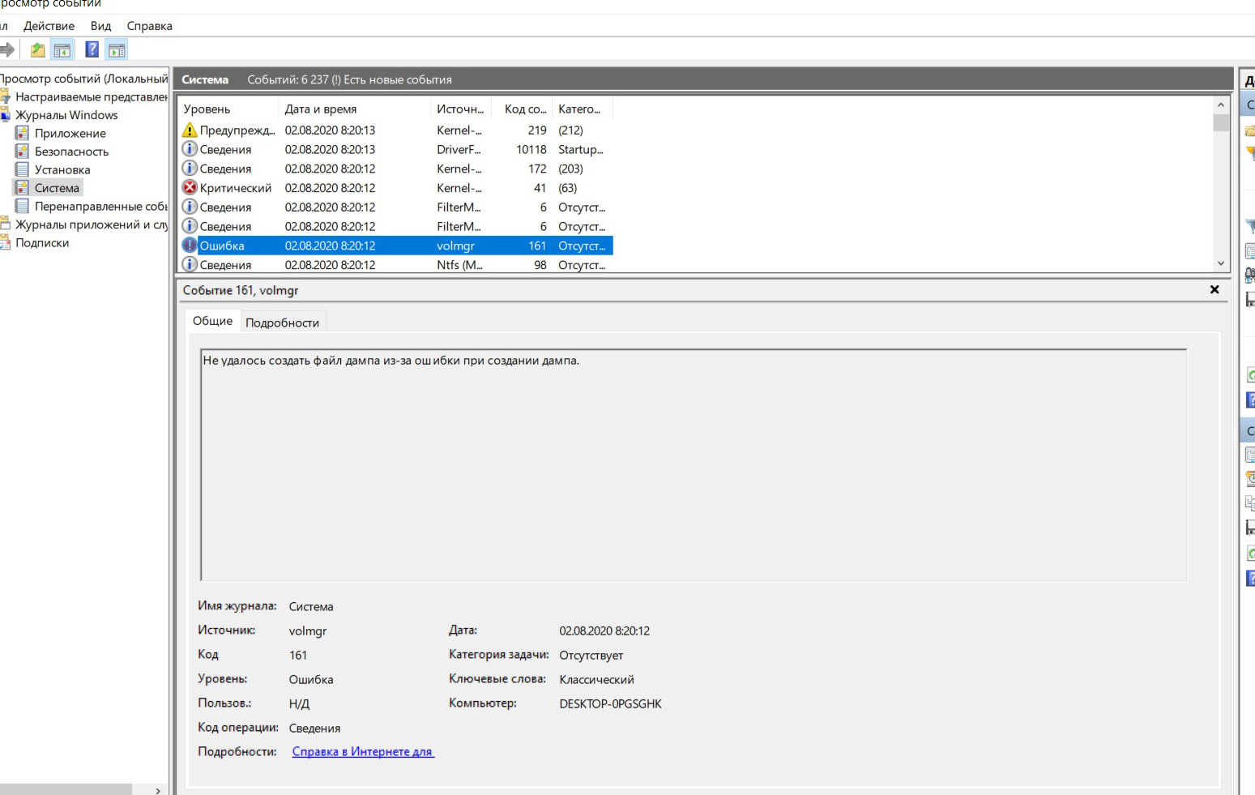Click the event list vertical scrollbar thumb
The image size is (1255, 795).
click(x=1221, y=122)
